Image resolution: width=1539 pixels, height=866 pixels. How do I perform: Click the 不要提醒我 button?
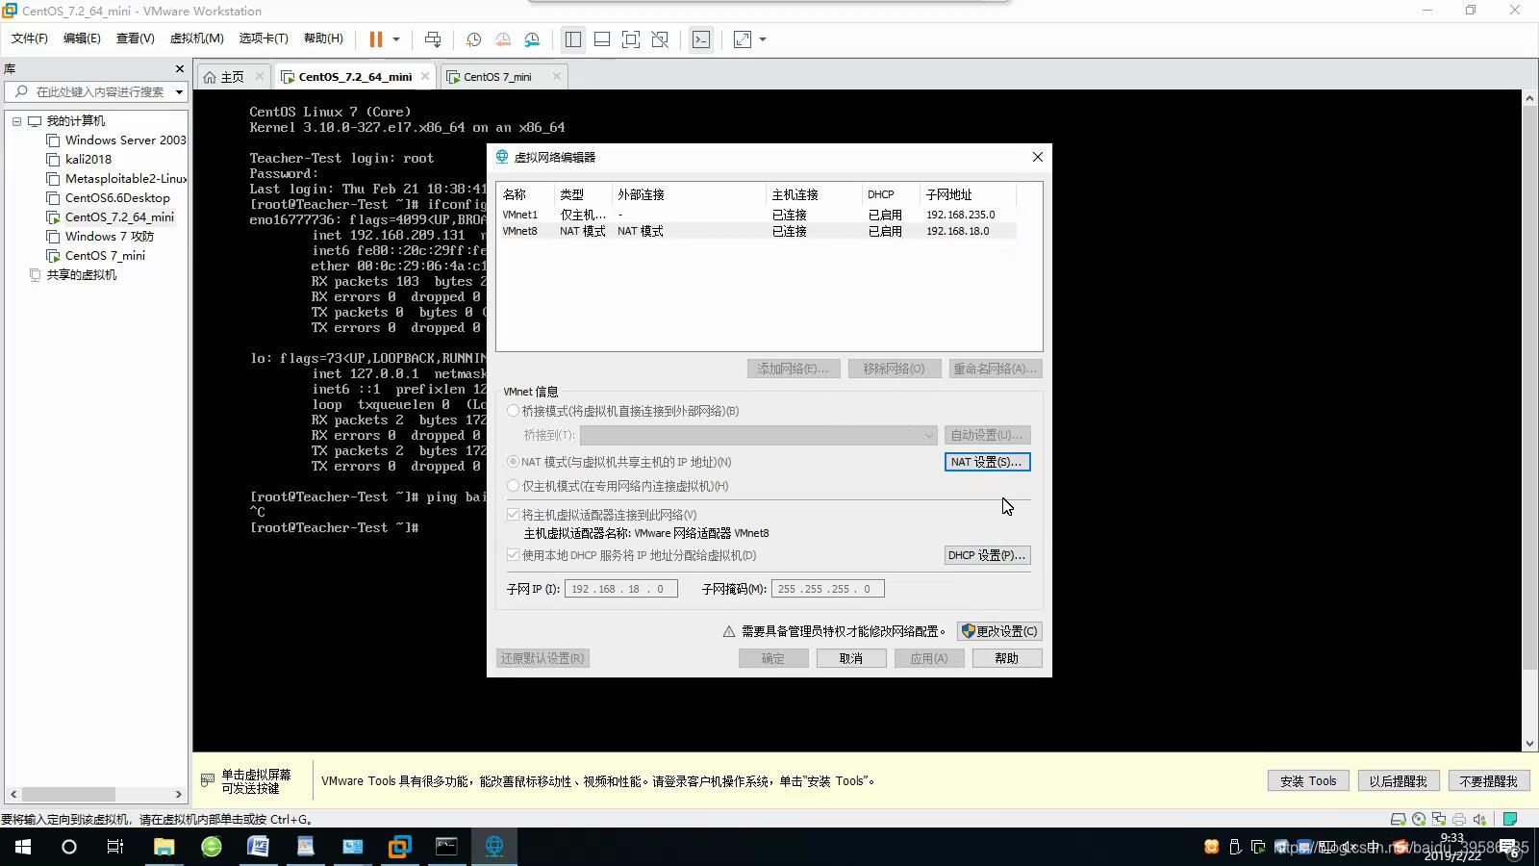point(1488,781)
